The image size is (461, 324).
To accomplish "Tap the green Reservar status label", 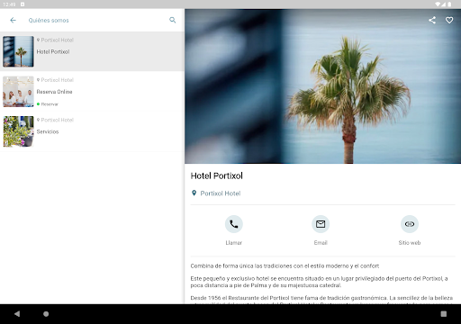I will point(48,104).
